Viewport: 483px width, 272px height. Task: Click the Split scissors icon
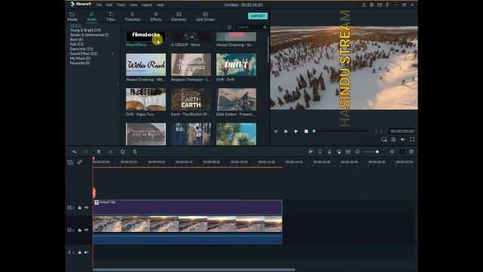110,152
